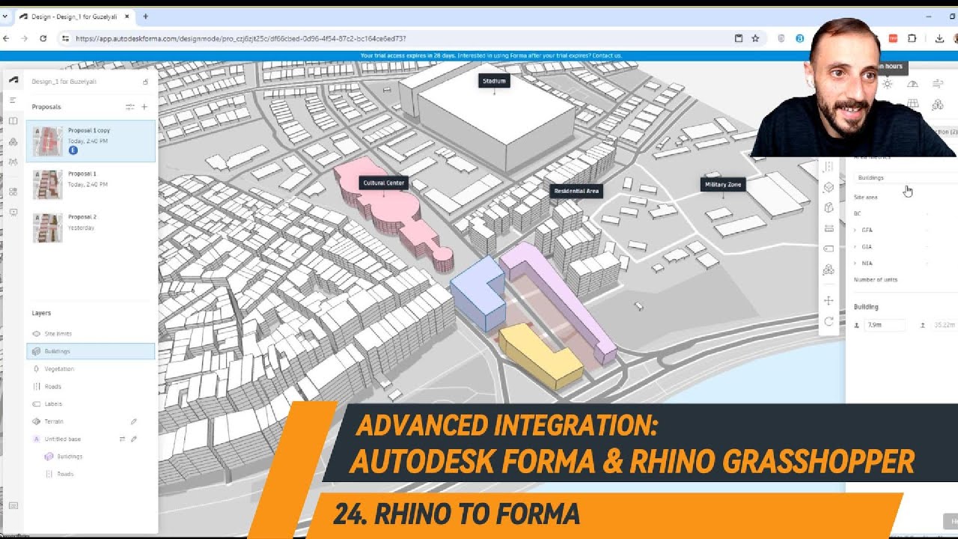Select the floor stack tool in right toolbar
958x539 pixels.
(829, 228)
